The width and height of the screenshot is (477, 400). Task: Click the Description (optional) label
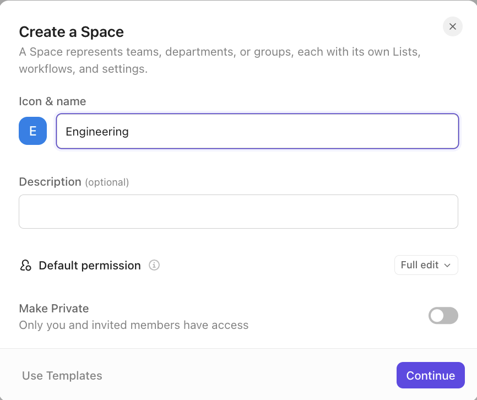pyautogui.click(x=74, y=182)
